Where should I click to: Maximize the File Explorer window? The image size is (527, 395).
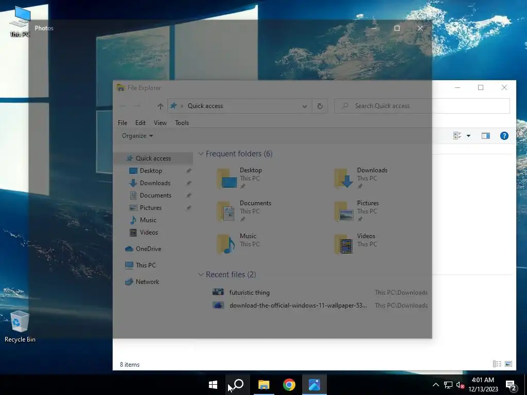pyautogui.click(x=481, y=87)
